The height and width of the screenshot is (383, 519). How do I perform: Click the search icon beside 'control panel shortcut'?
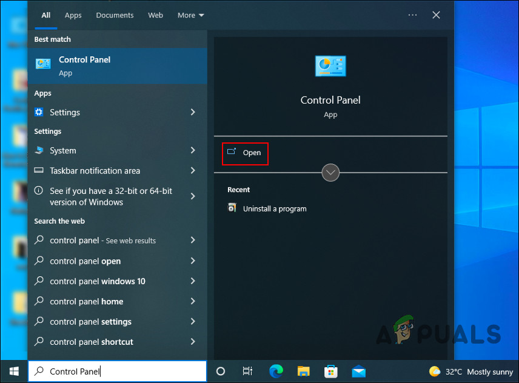(x=39, y=341)
